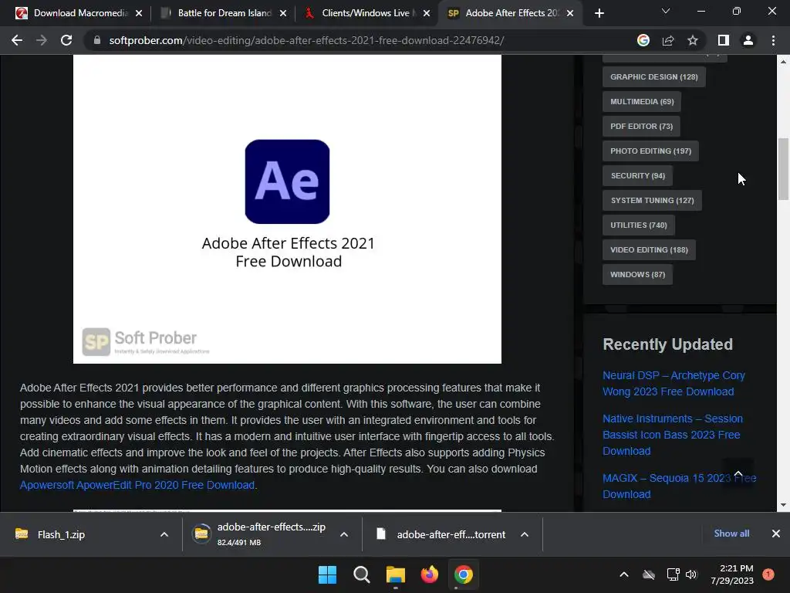Open Security (94) category
This screenshot has width=790, height=593.
638,175
